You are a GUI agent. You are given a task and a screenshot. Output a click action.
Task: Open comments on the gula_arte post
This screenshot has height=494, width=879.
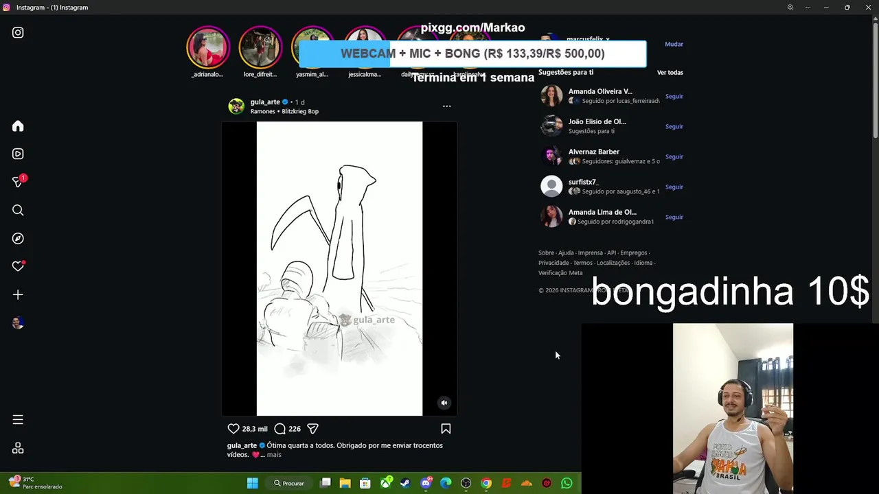point(279,428)
